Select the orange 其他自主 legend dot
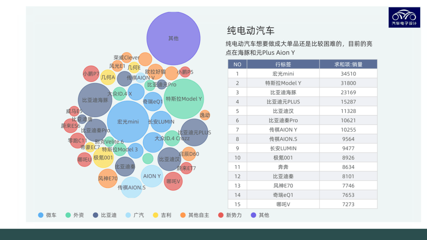Image resolution: width=427 pixels, height=240 pixels. click(183, 215)
